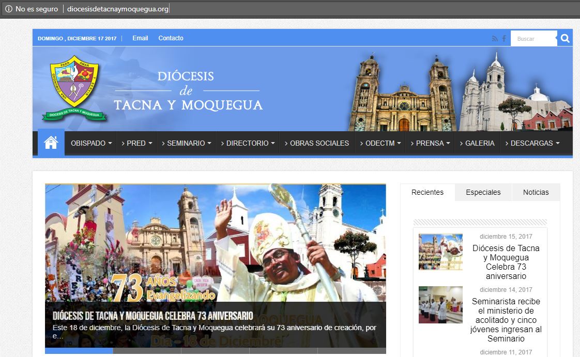Open the GALERIA menu item

click(x=477, y=143)
